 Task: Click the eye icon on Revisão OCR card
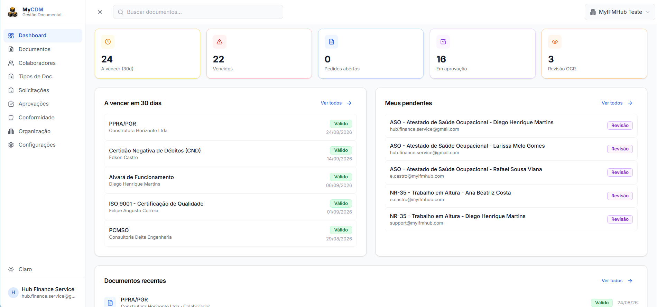555,42
